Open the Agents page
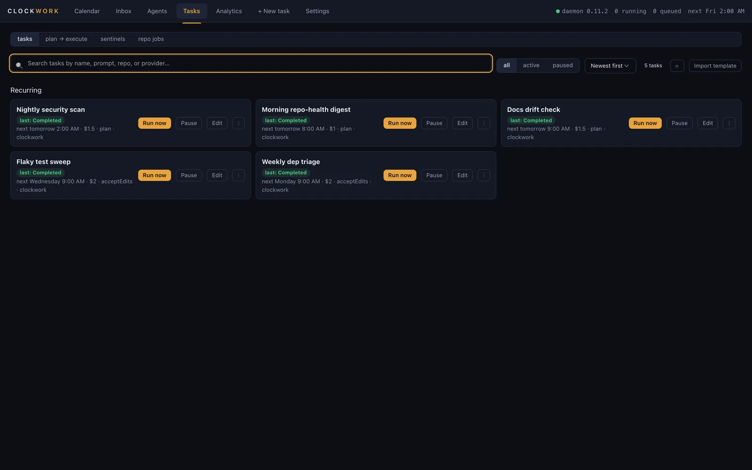Image resolution: width=752 pixels, height=470 pixels. click(x=157, y=11)
